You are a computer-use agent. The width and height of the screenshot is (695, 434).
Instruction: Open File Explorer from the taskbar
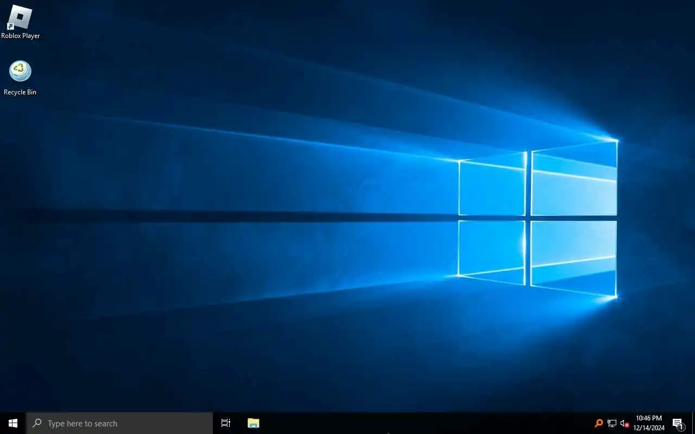point(253,423)
